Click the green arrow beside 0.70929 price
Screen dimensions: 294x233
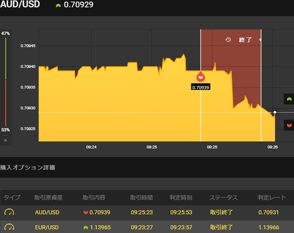(x=58, y=6)
